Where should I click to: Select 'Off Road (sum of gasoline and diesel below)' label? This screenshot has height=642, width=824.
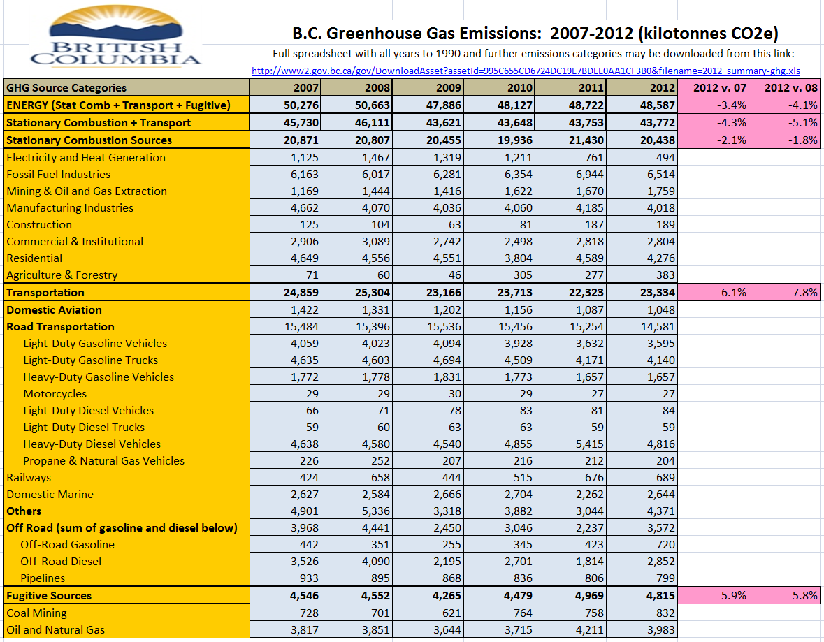point(127,528)
